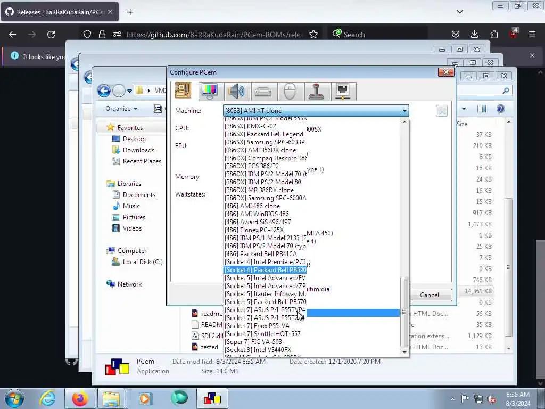Select Network in Explorer sidebar
Image resolution: width=545 pixels, height=409 pixels.
pos(129,284)
